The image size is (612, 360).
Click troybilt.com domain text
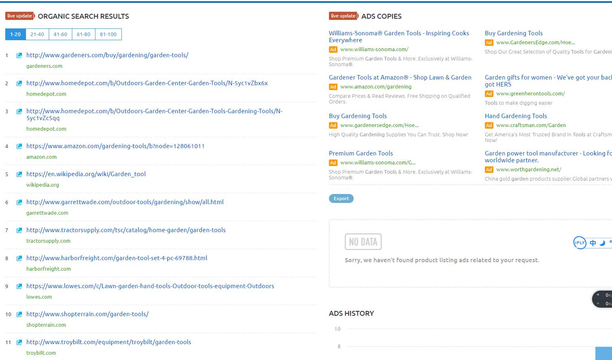(41, 353)
